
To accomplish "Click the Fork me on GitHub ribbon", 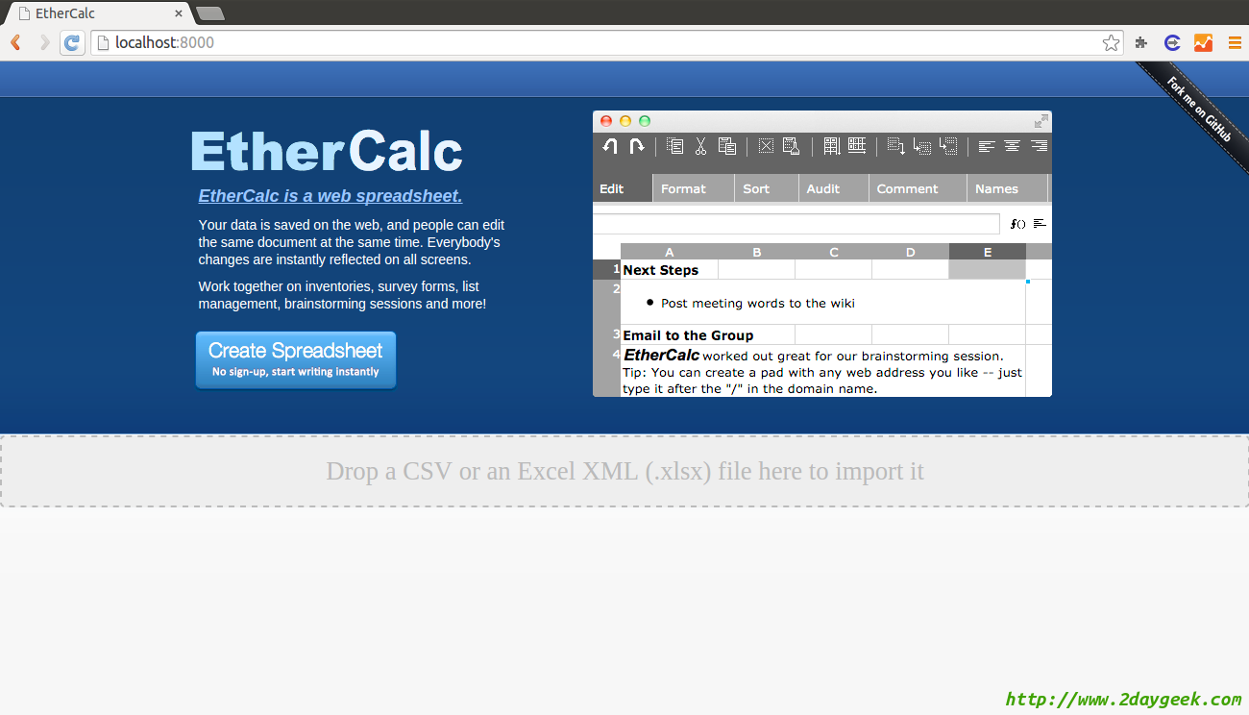I will click(x=1199, y=110).
